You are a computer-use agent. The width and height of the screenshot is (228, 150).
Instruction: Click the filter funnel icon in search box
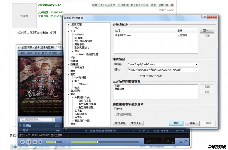click(22, 120)
